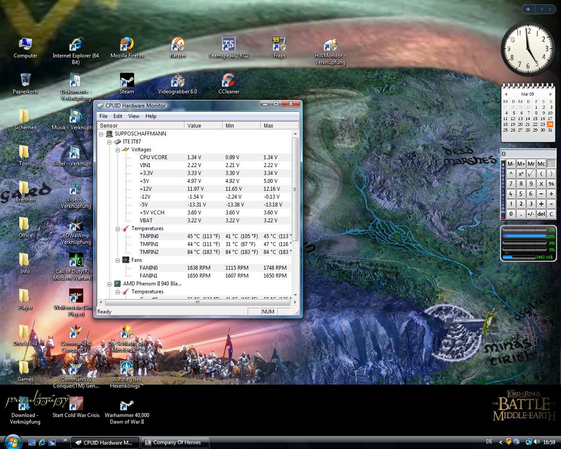Open Internet Explorer from quick launch bar

pos(42,442)
